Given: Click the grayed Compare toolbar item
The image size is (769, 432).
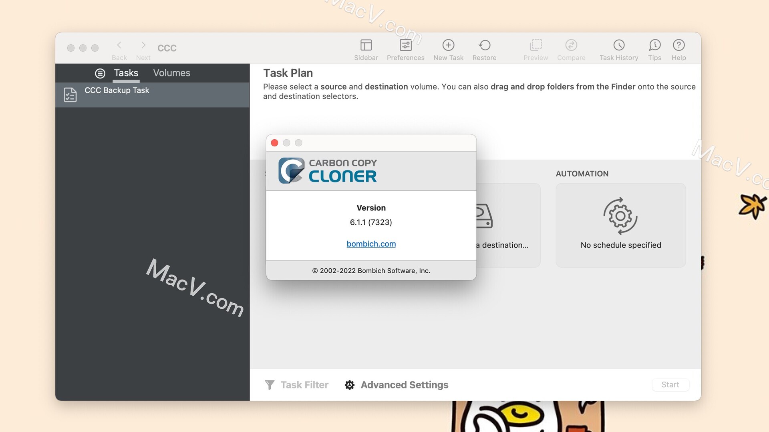Looking at the screenshot, I should coord(571,48).
